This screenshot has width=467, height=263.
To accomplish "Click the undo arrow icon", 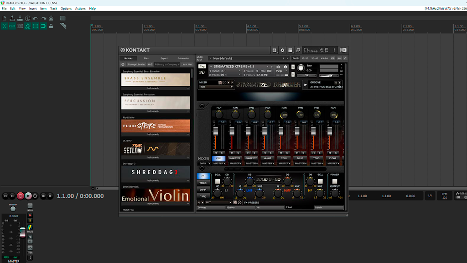I will [36, 18].
